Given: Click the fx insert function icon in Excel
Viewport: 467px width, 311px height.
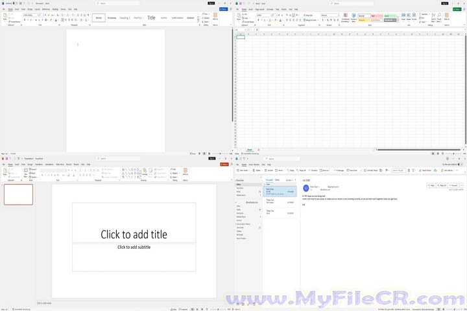Looking at the screenshot, I should pyautogui.click(x=257, y=30).
